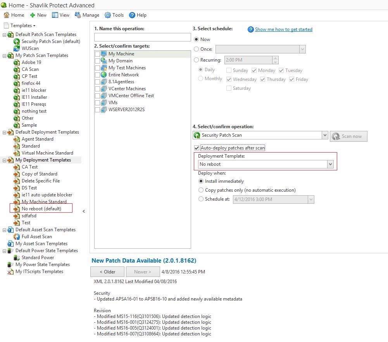Image resolution: width=388 pixels, height=342 pixels.
Task: Click the Show me how to get started link
Action: tap(284, 29)
